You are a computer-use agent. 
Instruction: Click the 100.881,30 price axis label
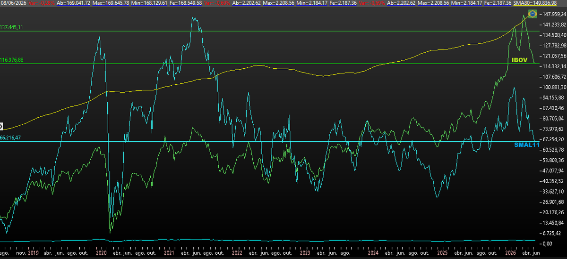click(553, 87)
